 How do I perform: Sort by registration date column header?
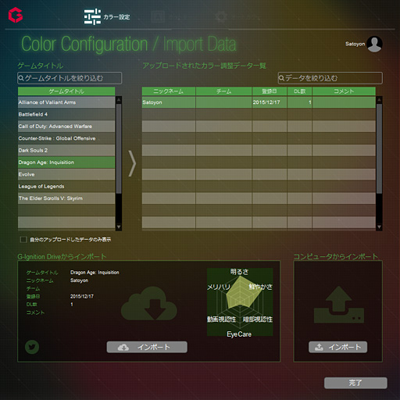[x=270, y=91]
